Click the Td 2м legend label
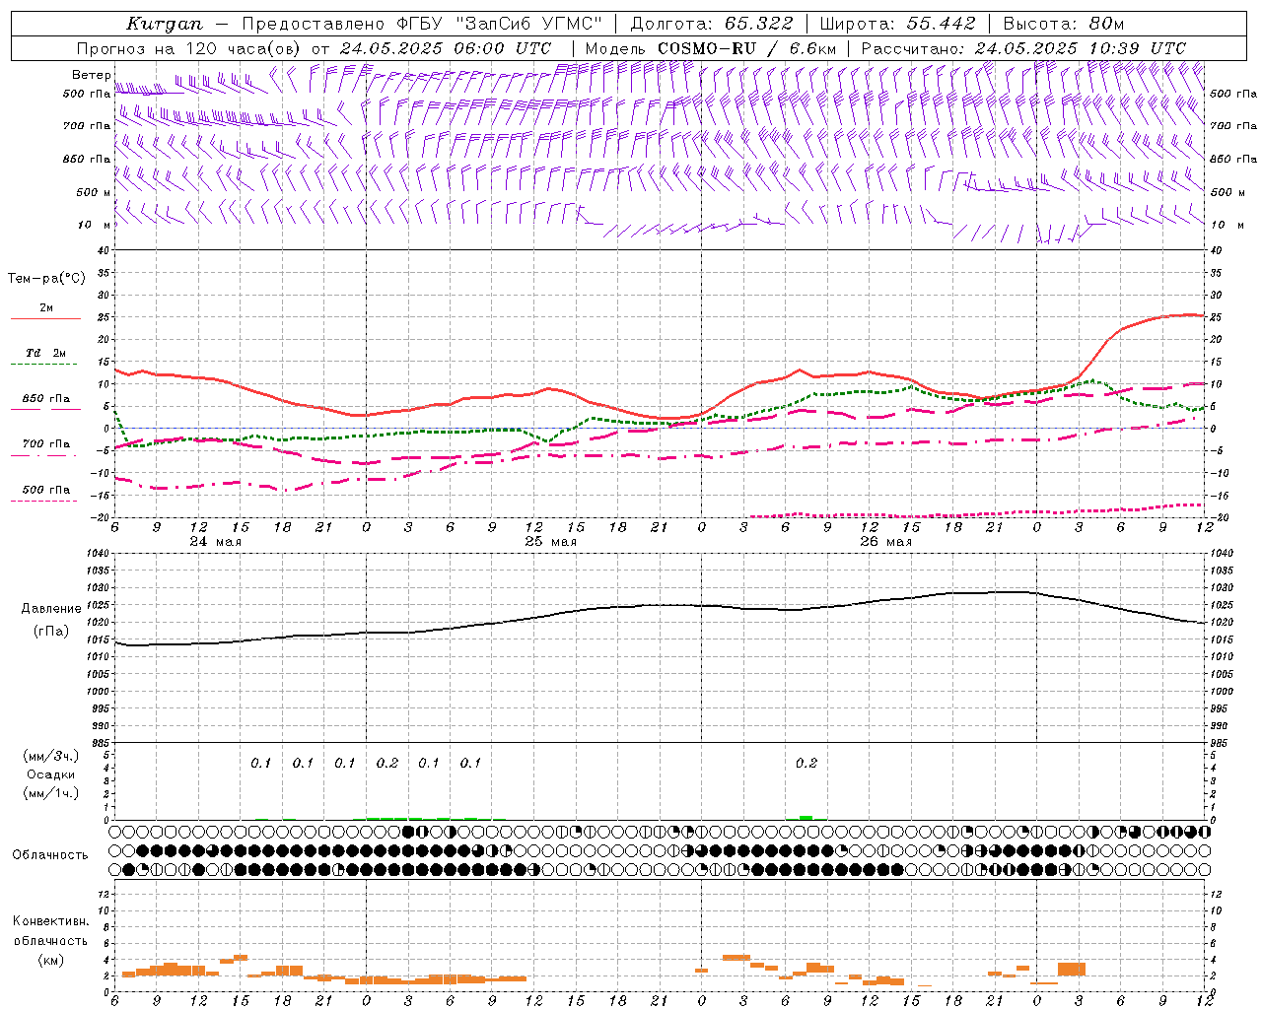The height and width of the screenshot is (1009, 1262). point(46,353)
